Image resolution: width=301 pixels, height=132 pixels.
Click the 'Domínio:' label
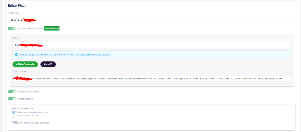pos(17,38)
